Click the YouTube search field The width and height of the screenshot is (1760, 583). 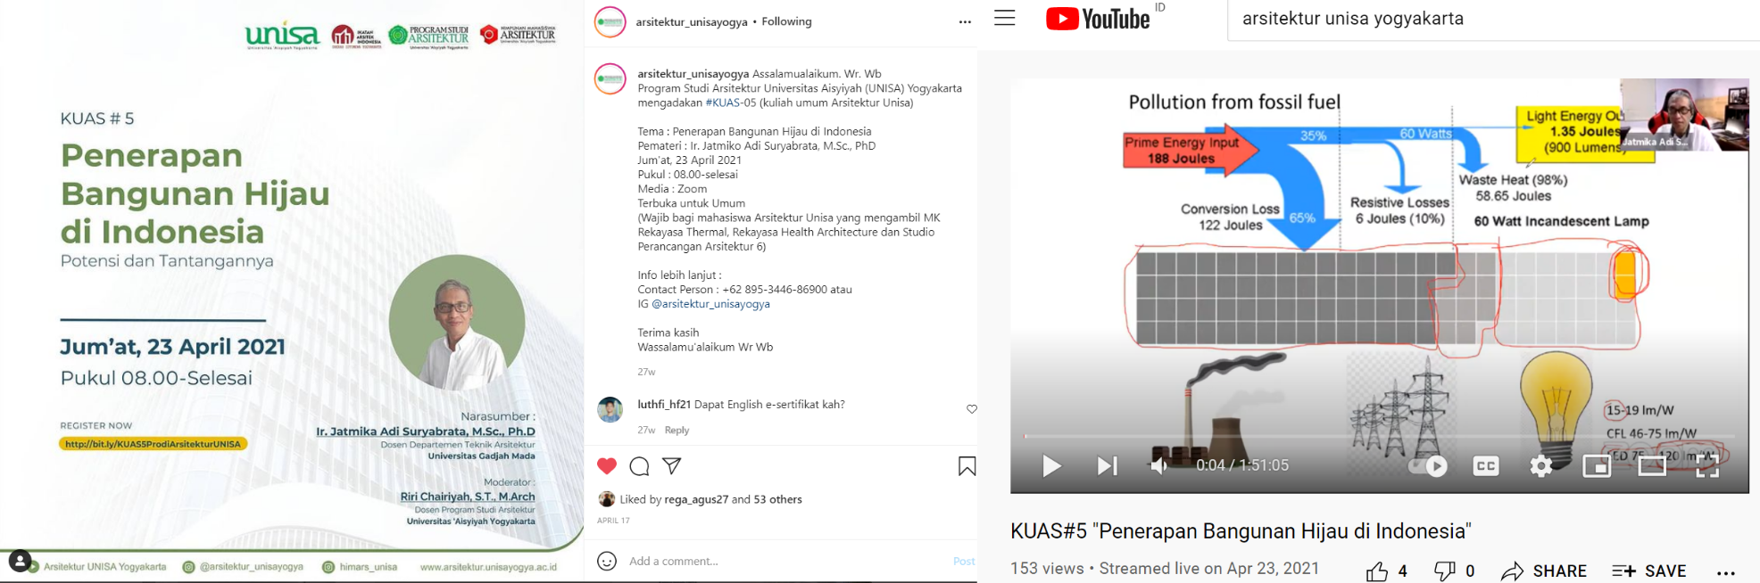1494,19
